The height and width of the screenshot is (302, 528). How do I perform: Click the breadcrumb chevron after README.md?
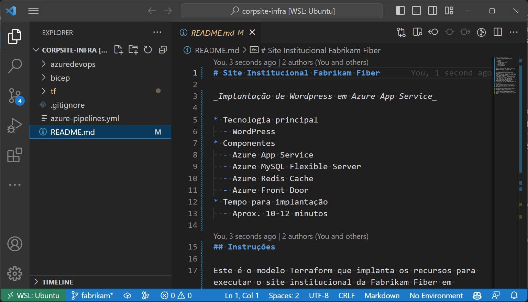pyautogui.click(x=244, y=50)
